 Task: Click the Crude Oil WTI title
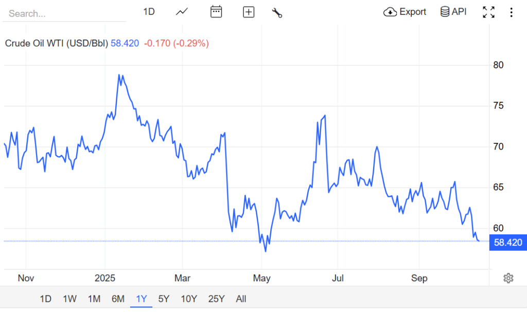(56, 43)
